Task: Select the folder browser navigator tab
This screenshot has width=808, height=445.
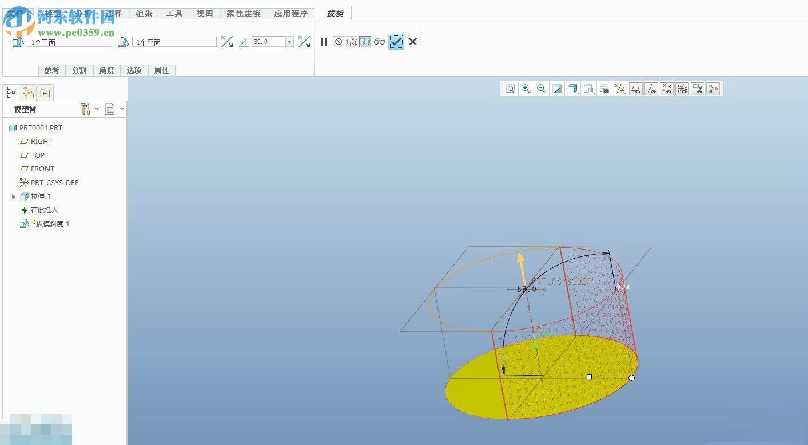Action: [x=28, y=91]
